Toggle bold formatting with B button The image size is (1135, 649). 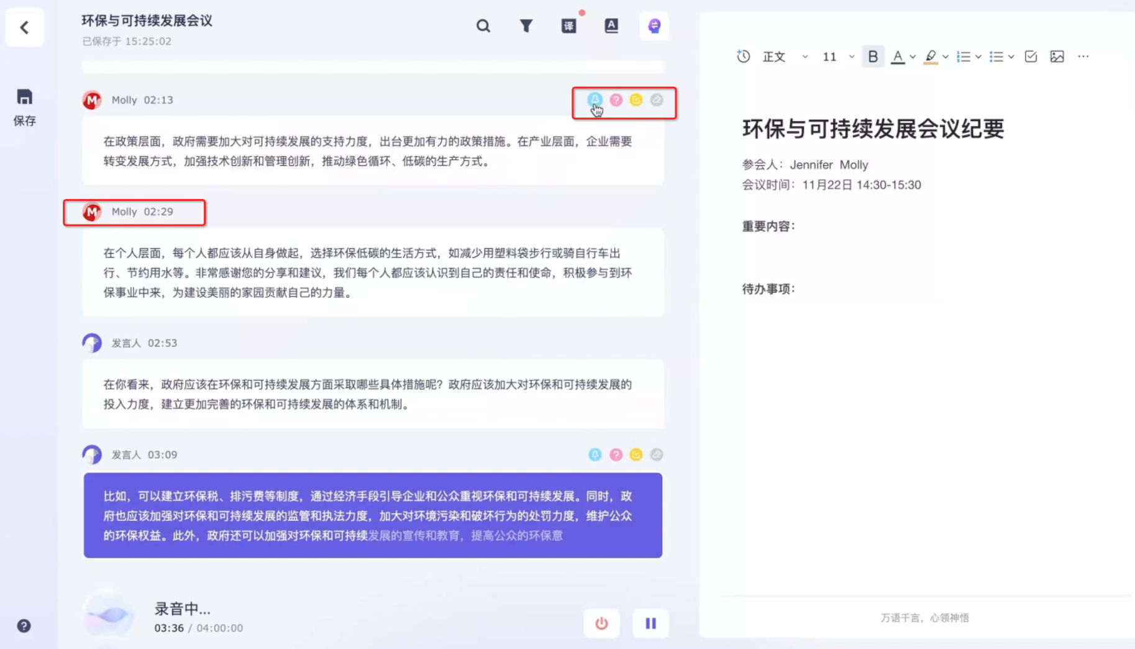pos(872,57)
